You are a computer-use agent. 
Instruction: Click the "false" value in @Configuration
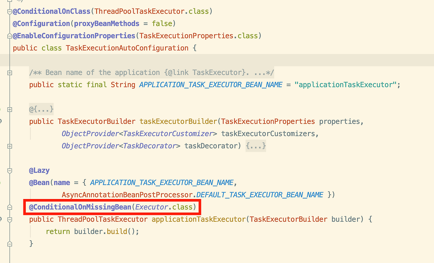point(162,23)
